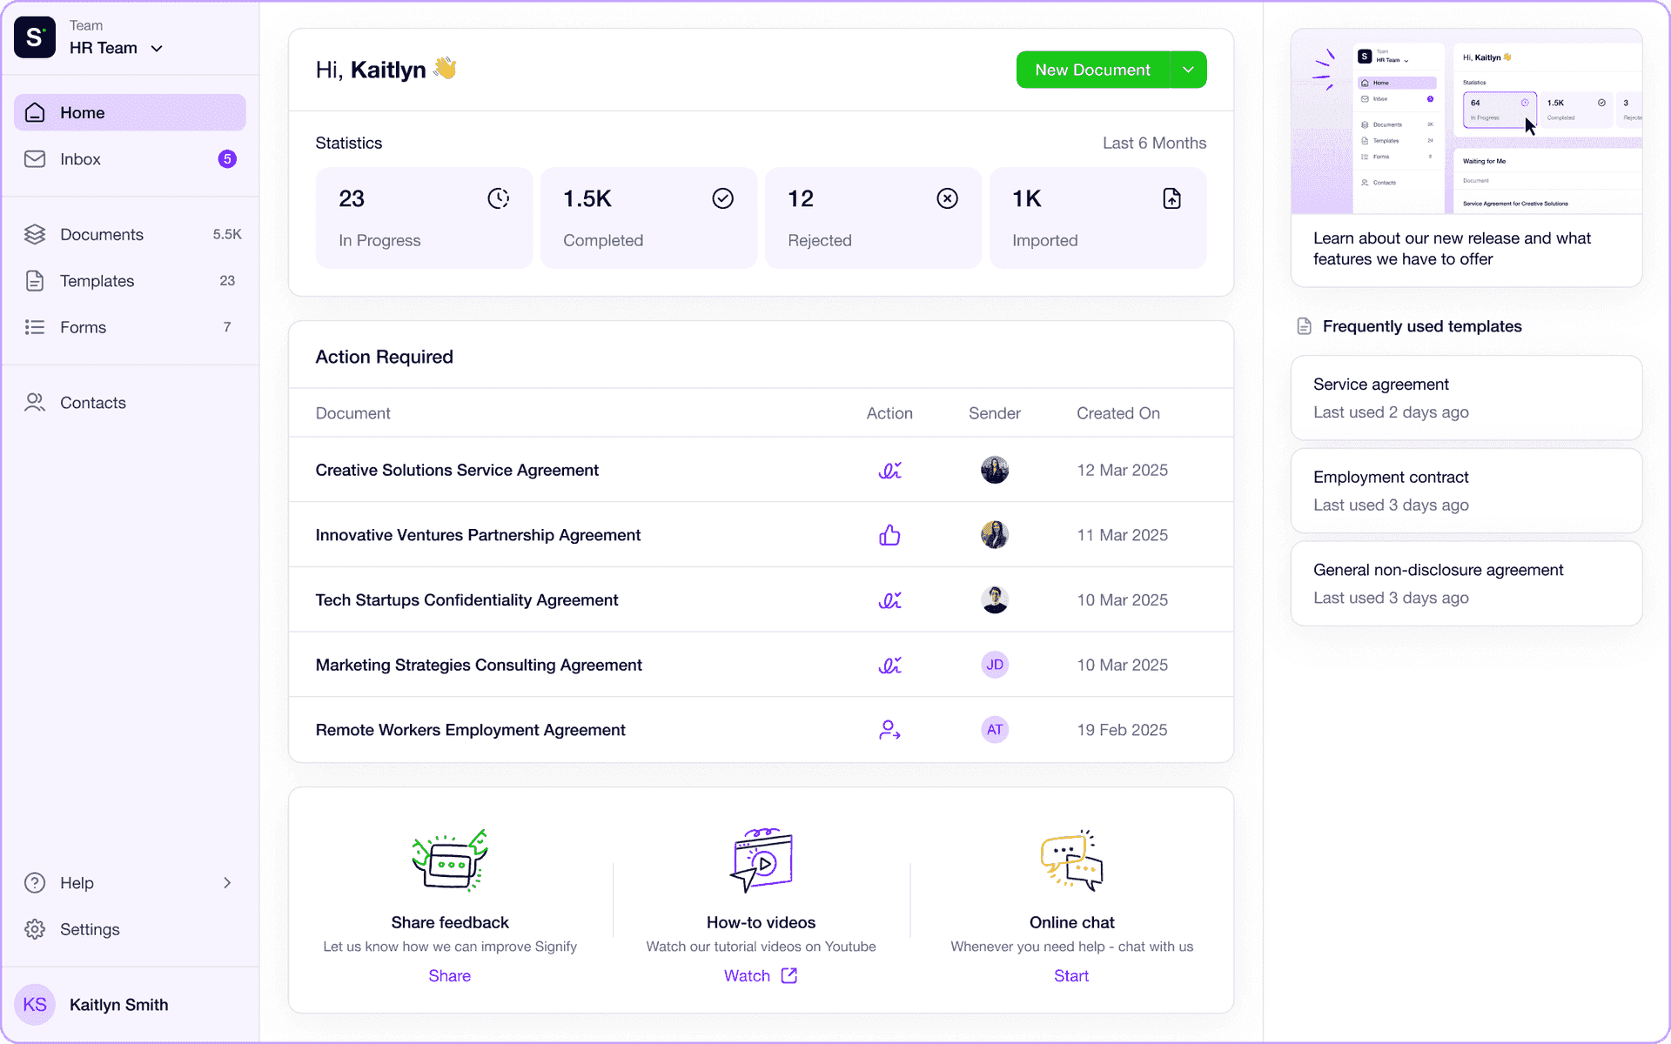Click the checkmark icon on the Completed card
The height and width of the screenshot is (1044, 1671).
(722, 198)
